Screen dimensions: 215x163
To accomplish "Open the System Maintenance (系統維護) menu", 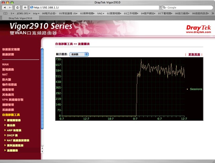I will [8, 110].
